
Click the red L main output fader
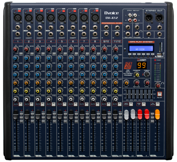[x=140, y=114]
